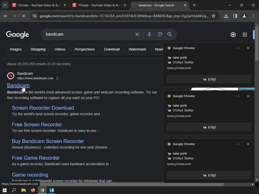
Task: Open the about-this-result menu for Bandicam
Action: click(x=57, y=78)
